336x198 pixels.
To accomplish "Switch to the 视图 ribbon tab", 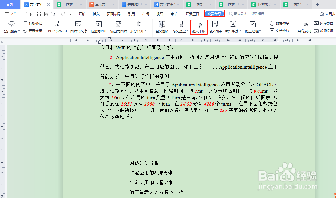I will [160, 14].
